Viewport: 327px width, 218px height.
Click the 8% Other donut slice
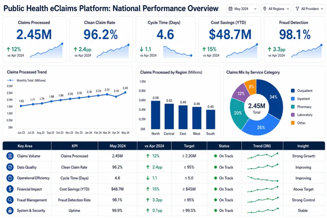coord(251,86)
